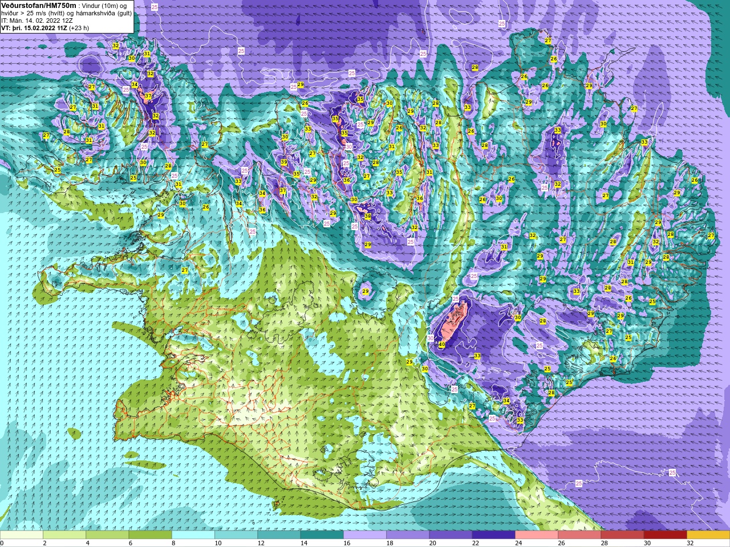Pick the 4–6 m/s legend color swatch
The width and height of the screenshot is (730, 547).
pyautogui.click(x=107, y=535)
